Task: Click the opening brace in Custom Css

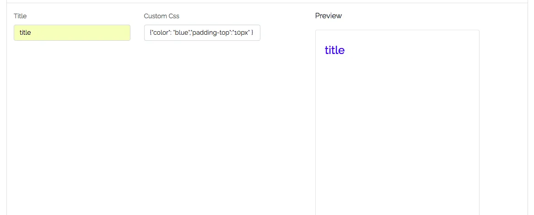Action: [x=151, y=33]
